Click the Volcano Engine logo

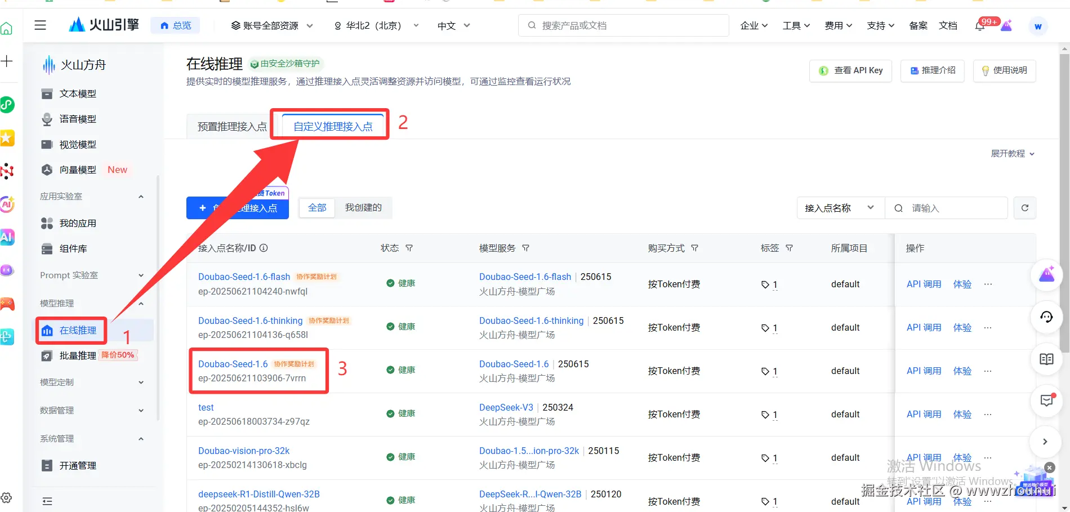click(104, 25)
